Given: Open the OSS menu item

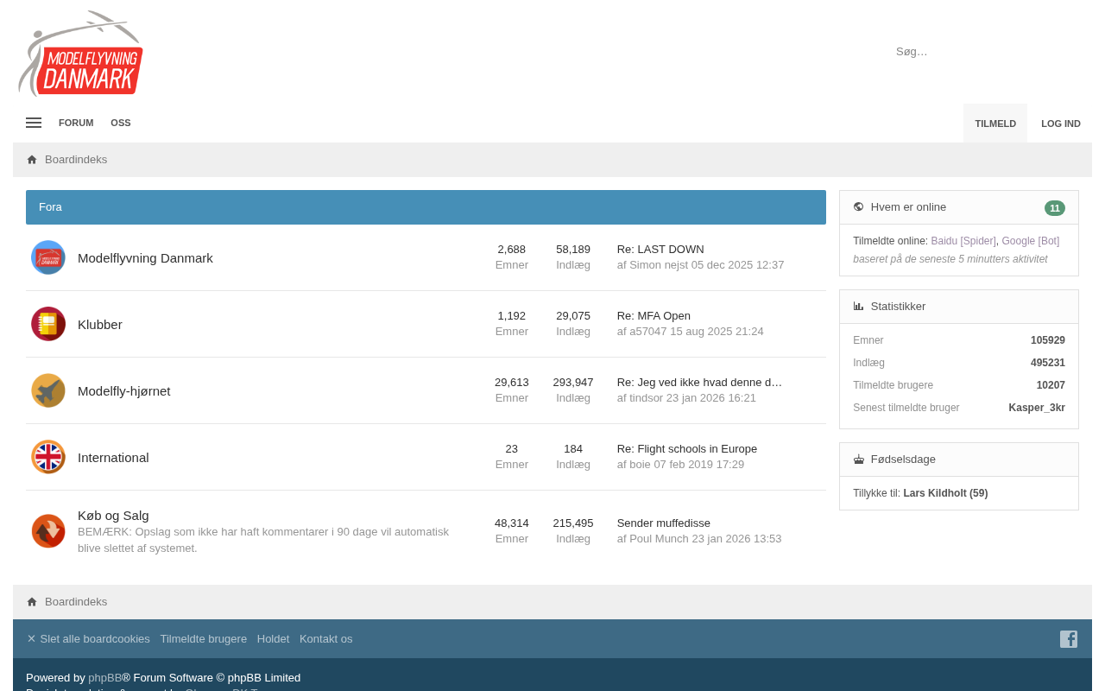Looking at the screenshot, I should [x=121, y=123].
